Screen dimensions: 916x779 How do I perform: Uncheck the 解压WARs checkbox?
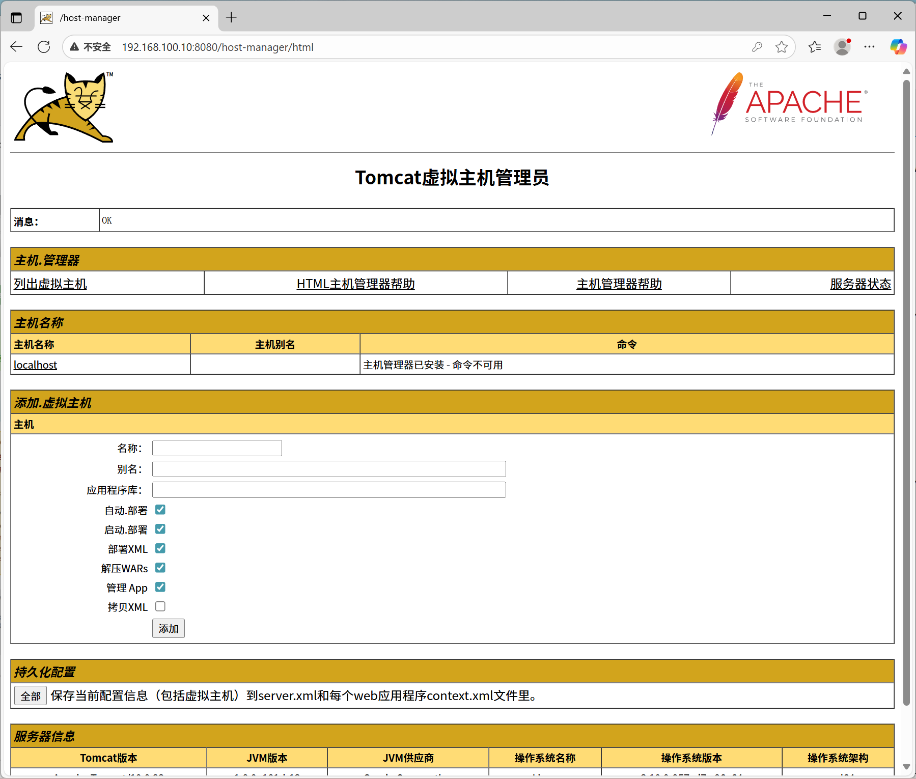point(160,568)
